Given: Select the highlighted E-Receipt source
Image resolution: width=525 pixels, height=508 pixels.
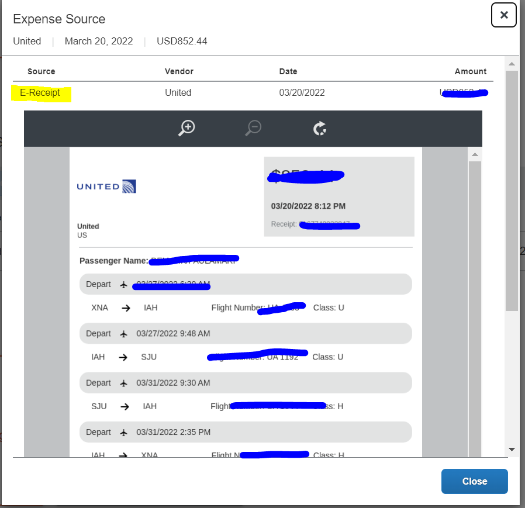Looking at the screenshot, I should coord(40,93).
